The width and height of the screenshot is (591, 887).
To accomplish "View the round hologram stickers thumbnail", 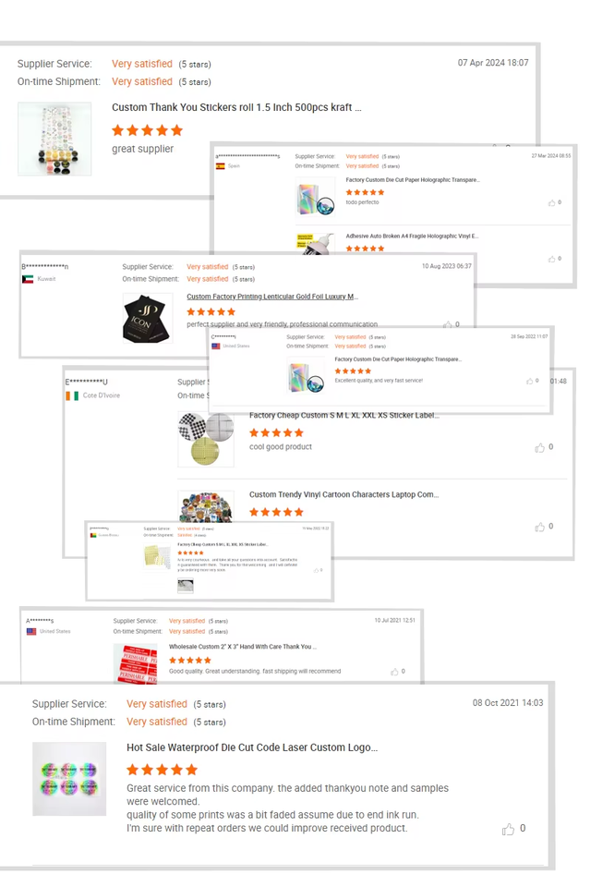I will tap(69, 778).
